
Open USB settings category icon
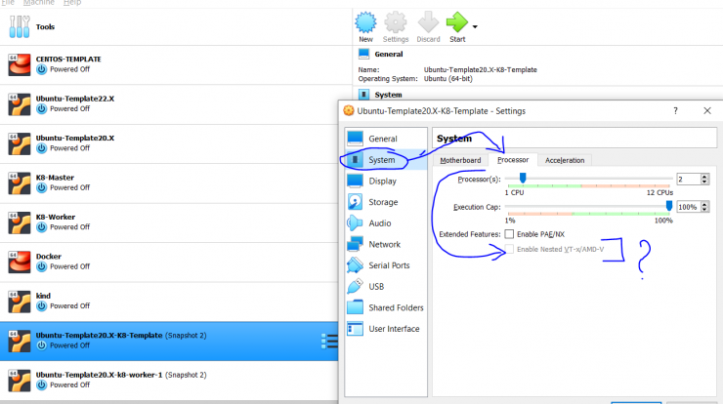[355, 286]
